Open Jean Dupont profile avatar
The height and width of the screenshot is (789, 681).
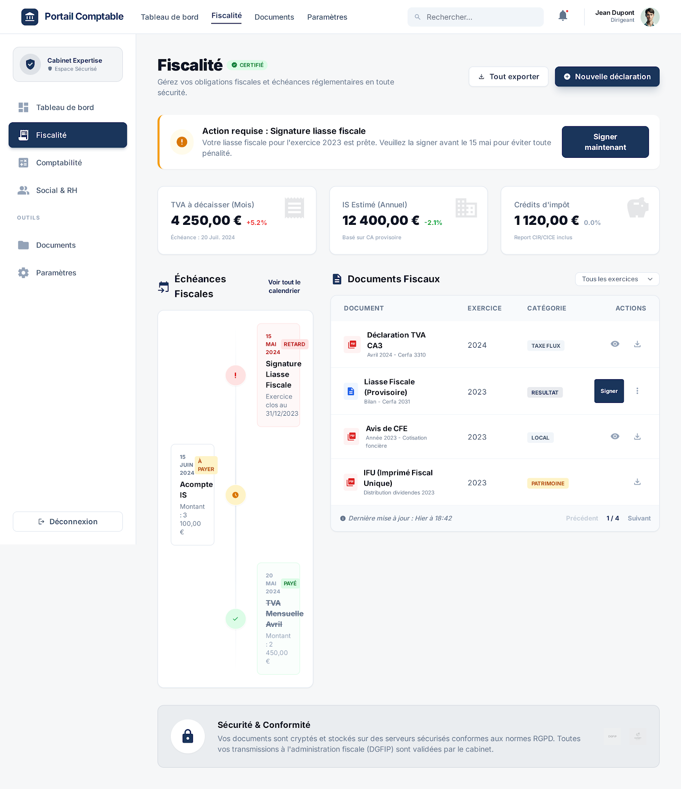tap(650, 17)
